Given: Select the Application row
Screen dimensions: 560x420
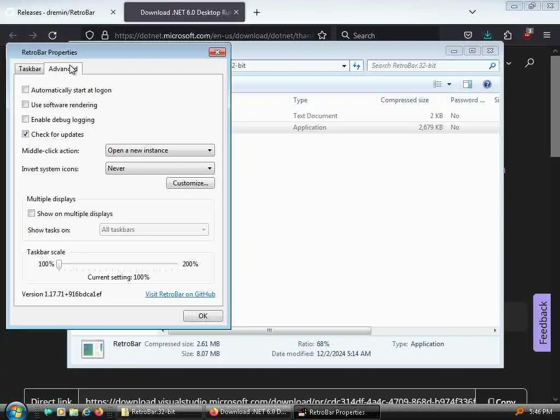Looking at the screenshot, I should coord(365,127).
